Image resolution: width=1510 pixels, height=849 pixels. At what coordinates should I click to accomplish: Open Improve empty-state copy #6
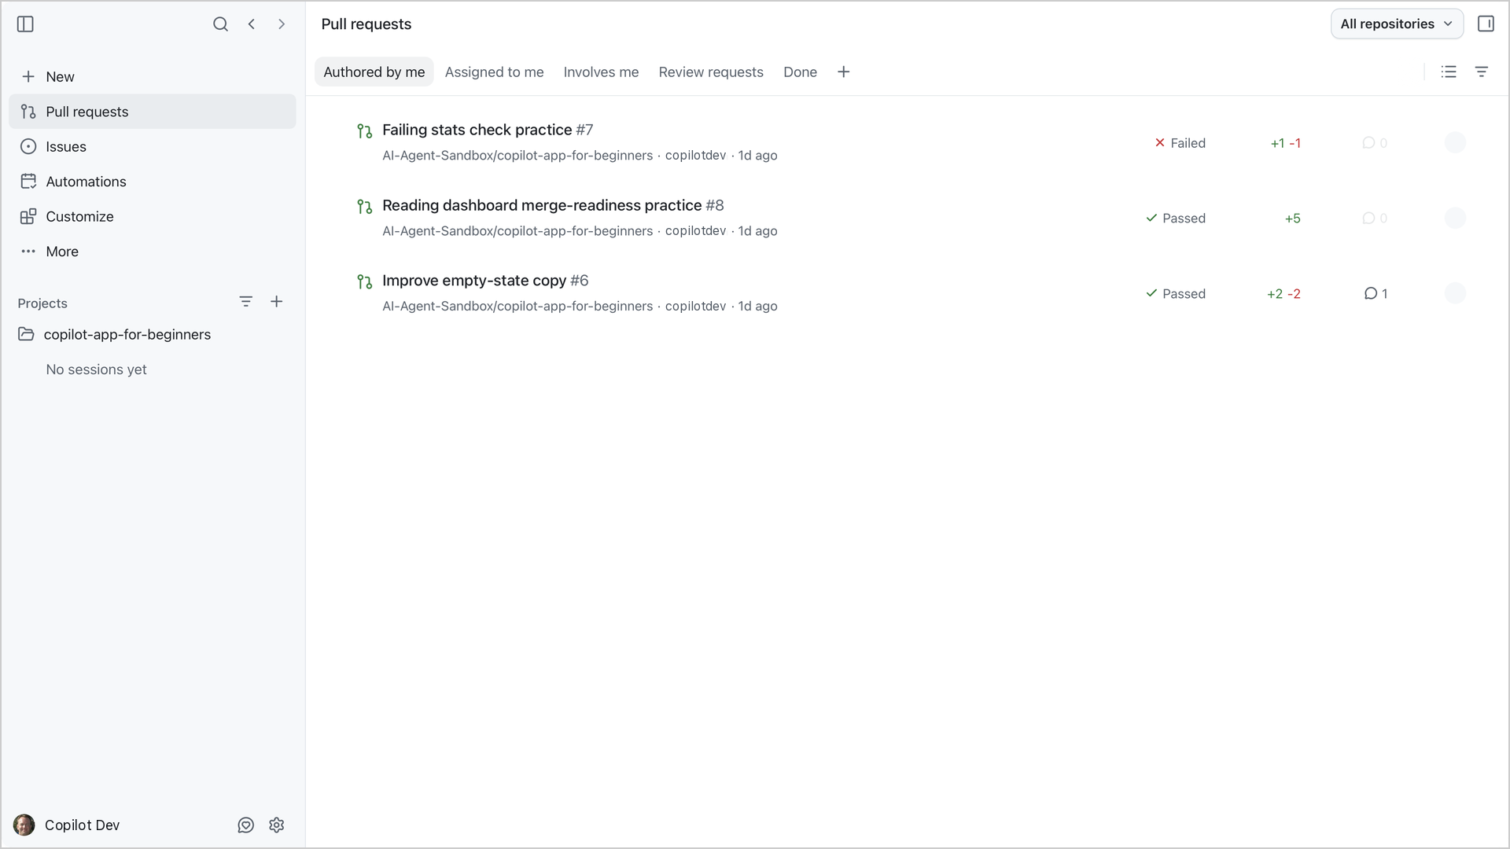[485, 281]
